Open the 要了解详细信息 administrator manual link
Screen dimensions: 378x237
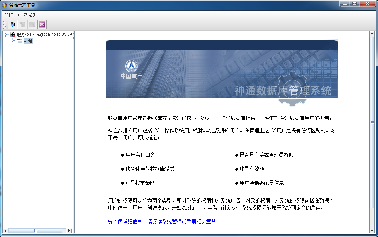164,222
